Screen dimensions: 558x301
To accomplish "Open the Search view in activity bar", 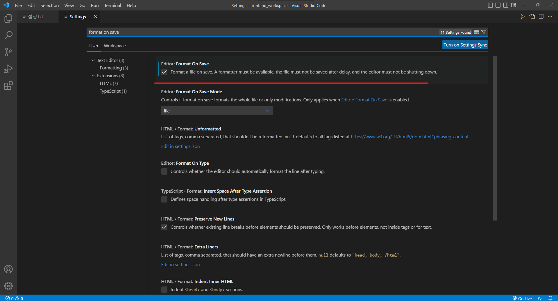I will (8, 35).
